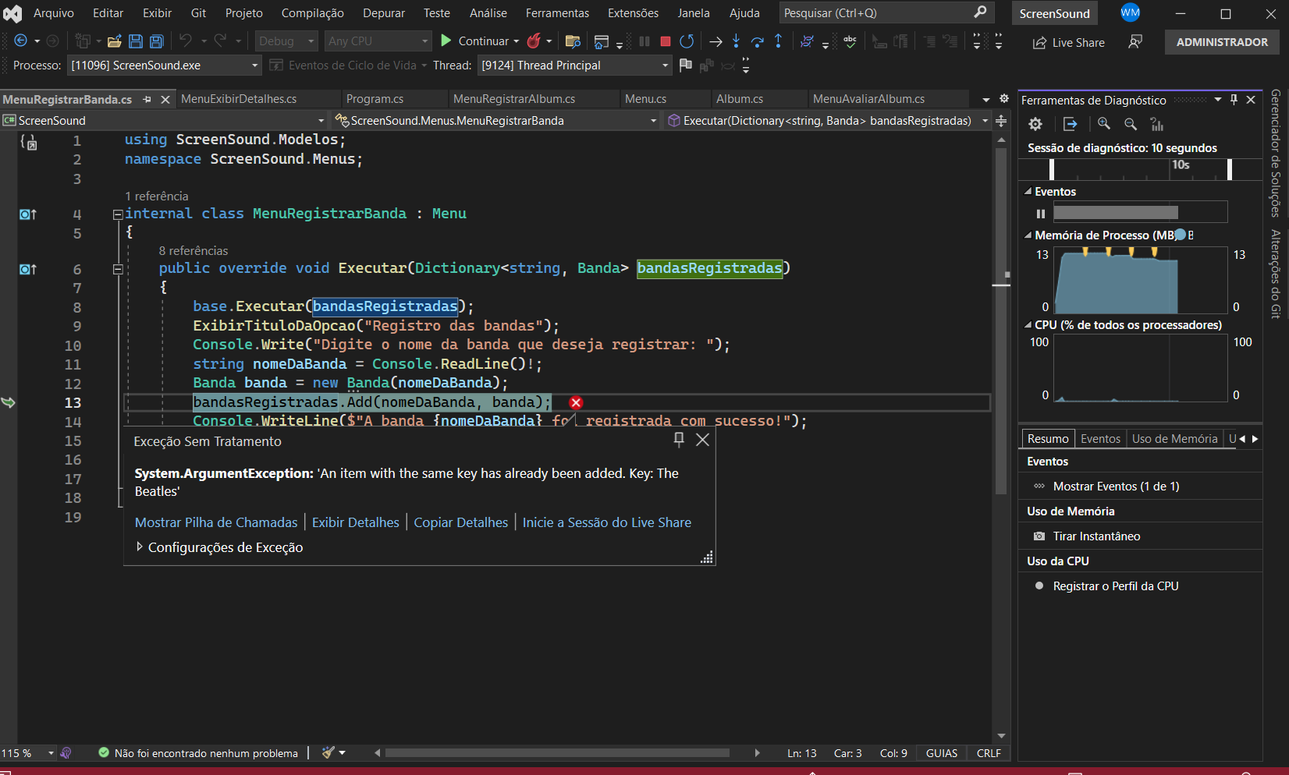Click the split editor icon
Viewport: 1289px width, 775px height.
(x=1001, y=121)
